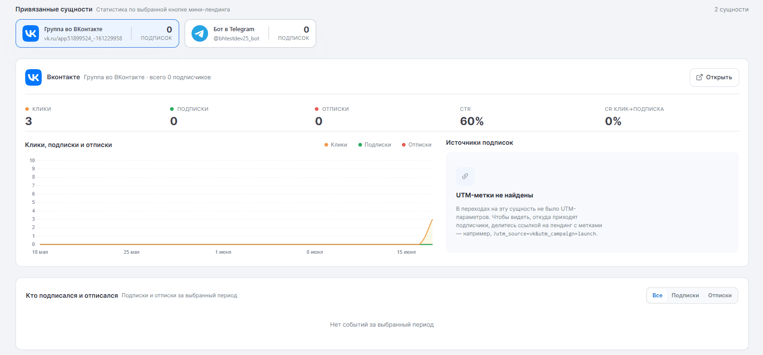Switch to the Отписки filter tab

pyautogui.click(x=720, y=295)
